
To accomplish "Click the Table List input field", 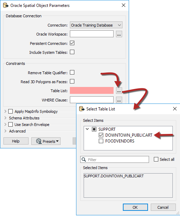I will (x=92, y=90).
